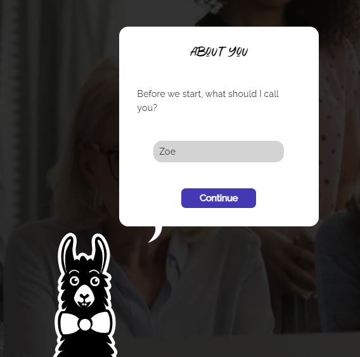Click the word "you?" in the question

pyautogui.click(x=147, y=108)
